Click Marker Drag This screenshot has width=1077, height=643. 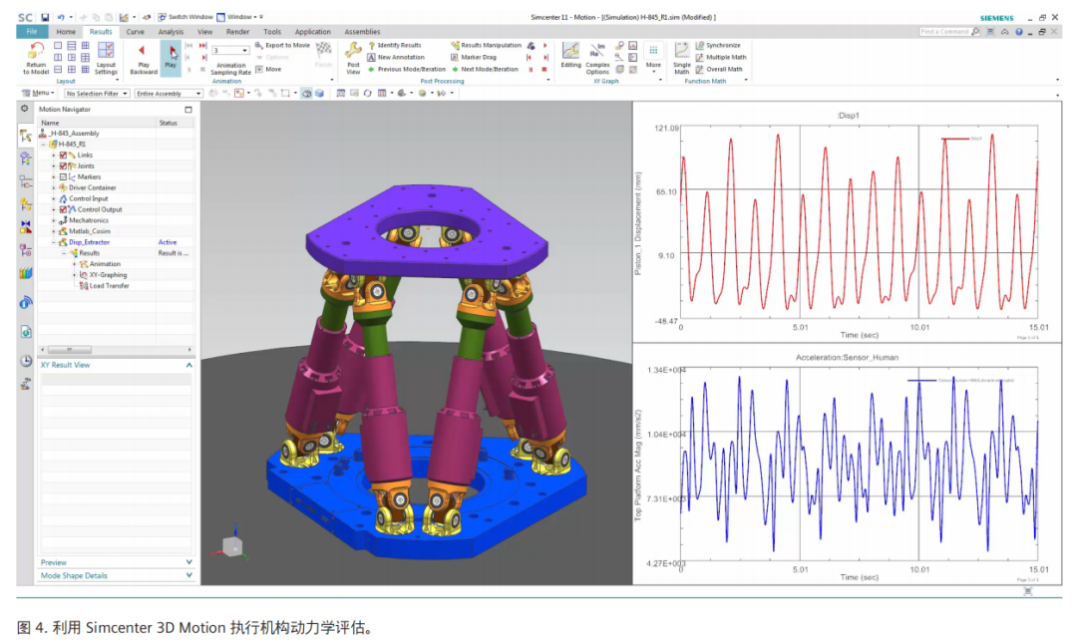point(474,58)
